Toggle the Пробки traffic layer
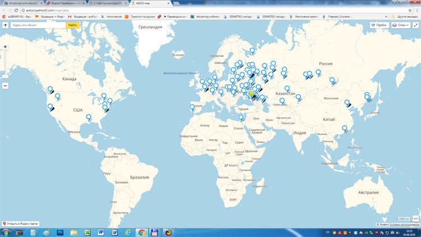 (379, 25)
